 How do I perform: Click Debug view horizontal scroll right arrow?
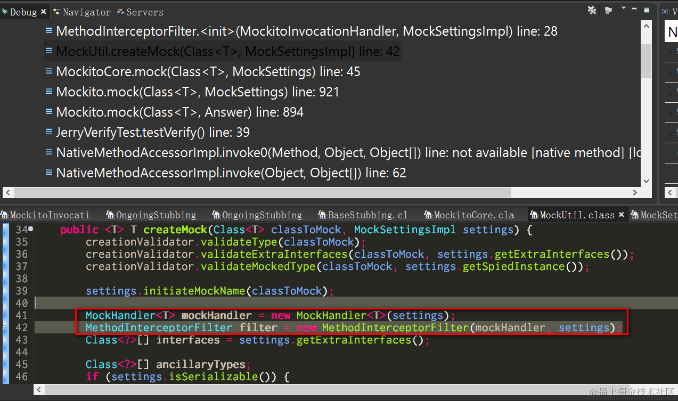(635, 192)
